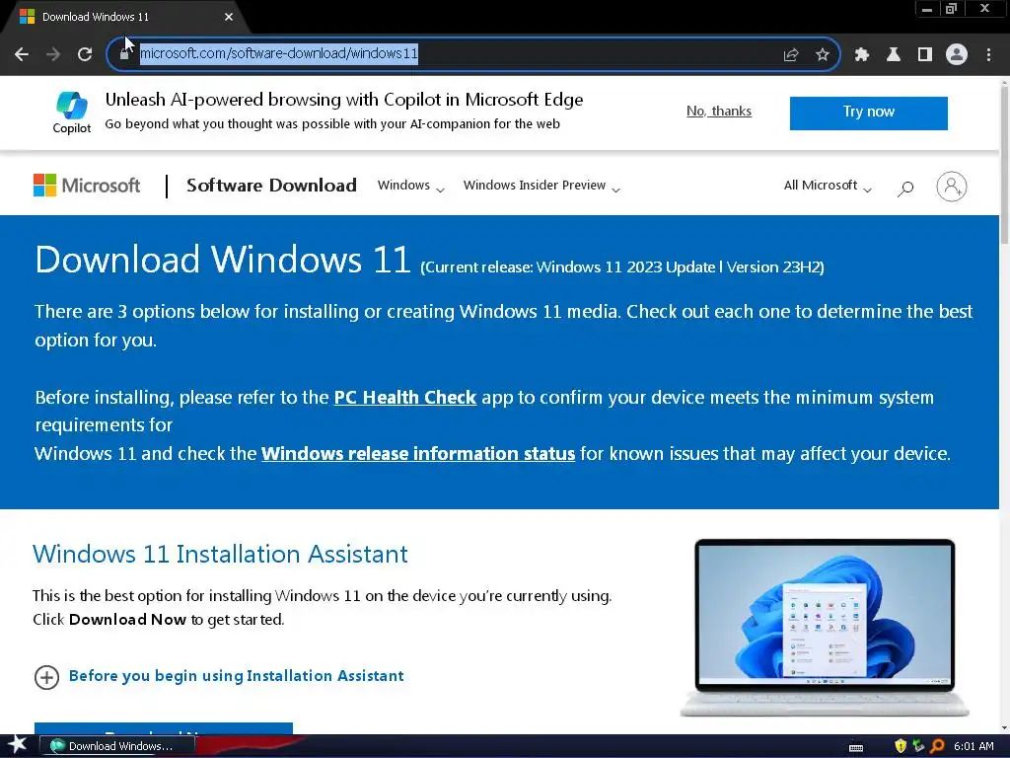1010x758 pixels.
Task: Click the orange magnifier tray icon
Action: 937,746
